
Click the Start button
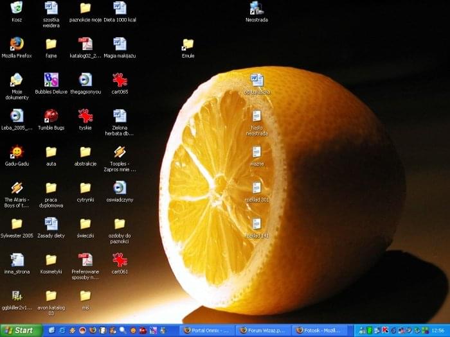[21, 330]
